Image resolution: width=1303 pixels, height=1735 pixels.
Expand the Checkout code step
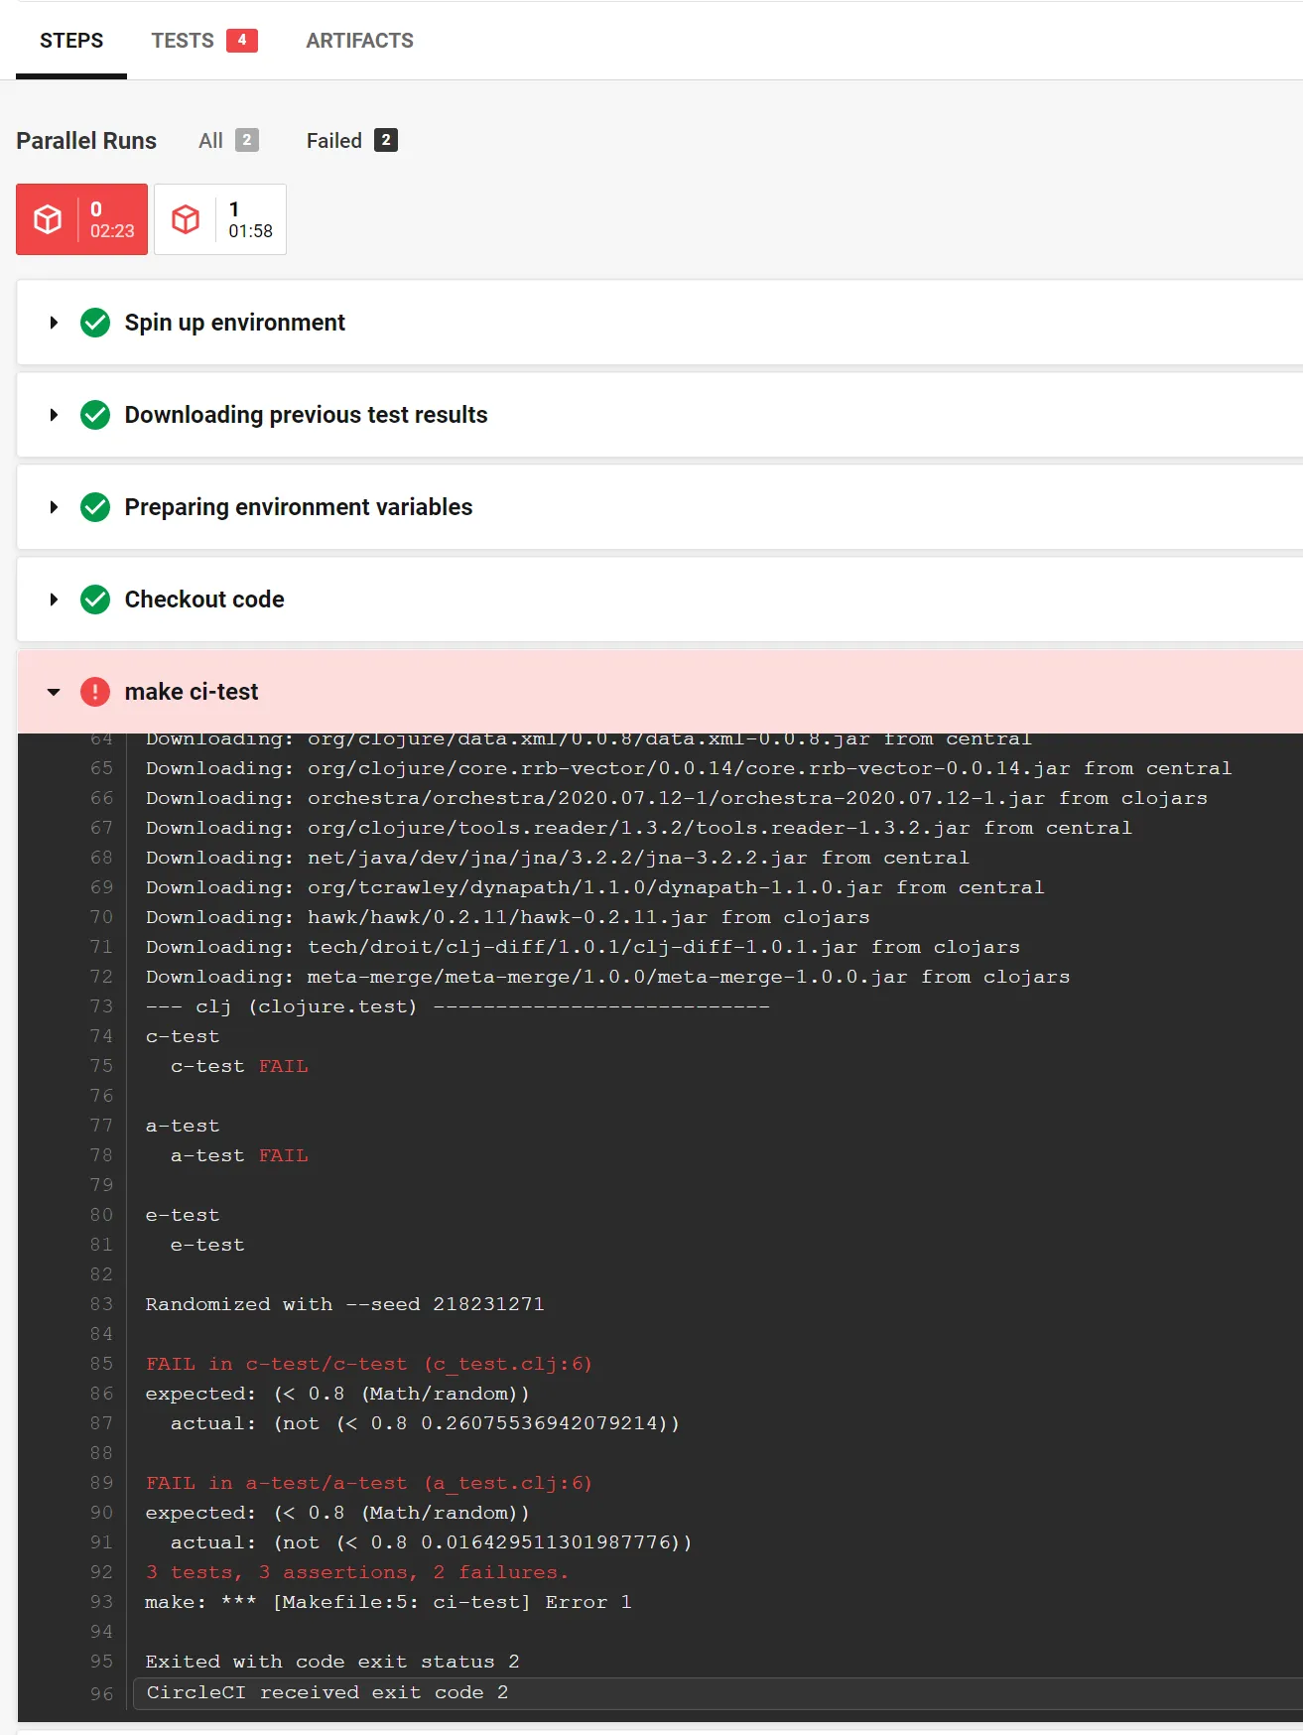pos(54,600)
